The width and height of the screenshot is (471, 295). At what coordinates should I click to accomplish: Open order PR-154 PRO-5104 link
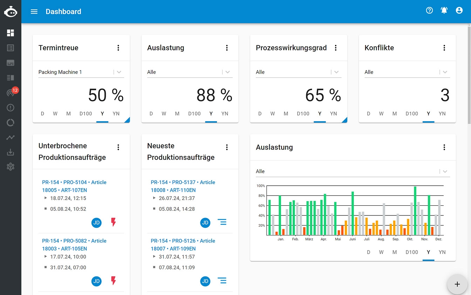[74, 186]
